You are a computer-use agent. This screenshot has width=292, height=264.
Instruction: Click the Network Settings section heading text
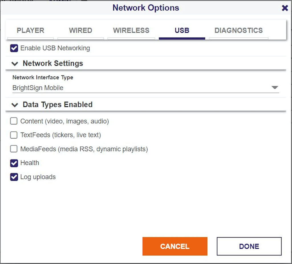click(x=53, y=63)
